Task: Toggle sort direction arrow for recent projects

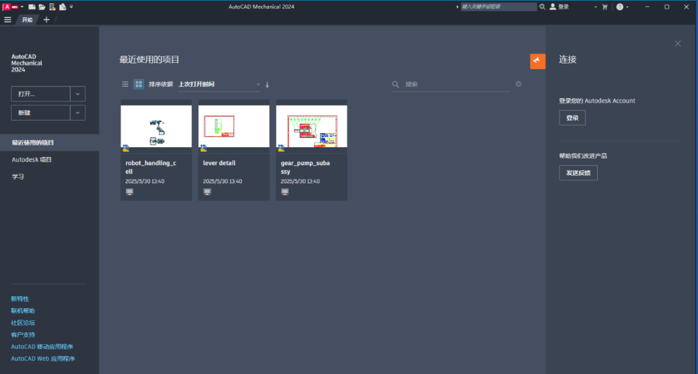Action: pos(268,85)
